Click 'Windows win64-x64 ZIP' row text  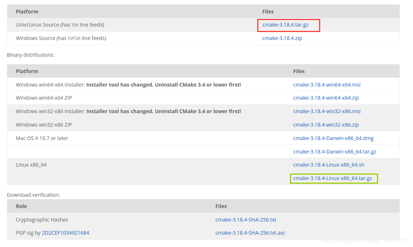[44, 98]
